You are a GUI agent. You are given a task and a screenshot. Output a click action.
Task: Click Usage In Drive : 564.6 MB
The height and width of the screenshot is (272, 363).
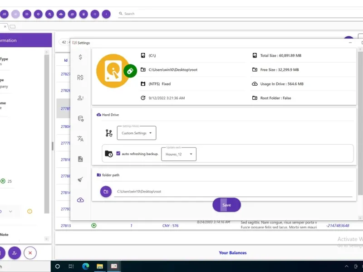pos(282,84)
